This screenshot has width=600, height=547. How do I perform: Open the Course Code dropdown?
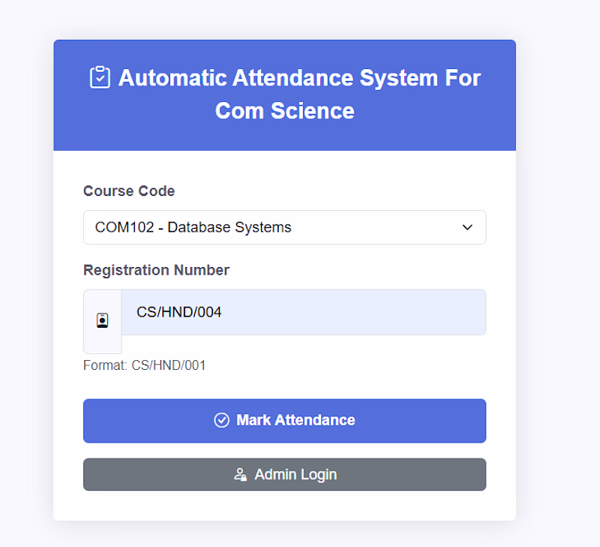point(284,227)
